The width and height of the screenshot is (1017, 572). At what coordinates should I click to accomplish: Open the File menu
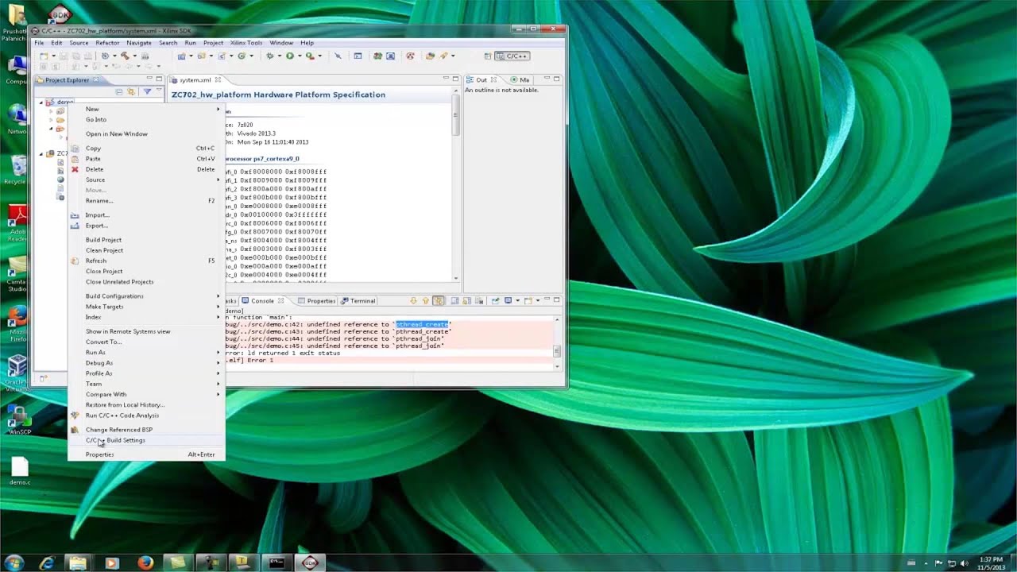[x=39, y=43]
